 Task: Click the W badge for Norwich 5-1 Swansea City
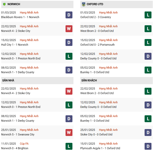click(x=69, y=132)
